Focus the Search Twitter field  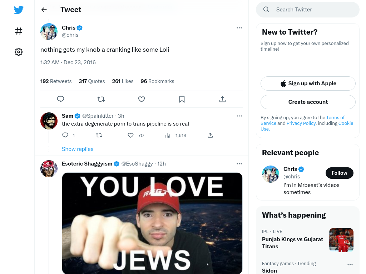point(308,10)
